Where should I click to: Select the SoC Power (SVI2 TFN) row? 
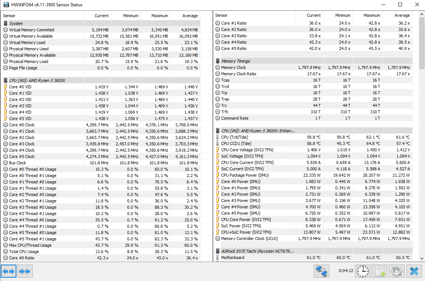313,226
